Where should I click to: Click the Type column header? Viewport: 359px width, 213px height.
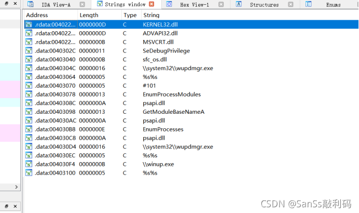click(130, 15)
